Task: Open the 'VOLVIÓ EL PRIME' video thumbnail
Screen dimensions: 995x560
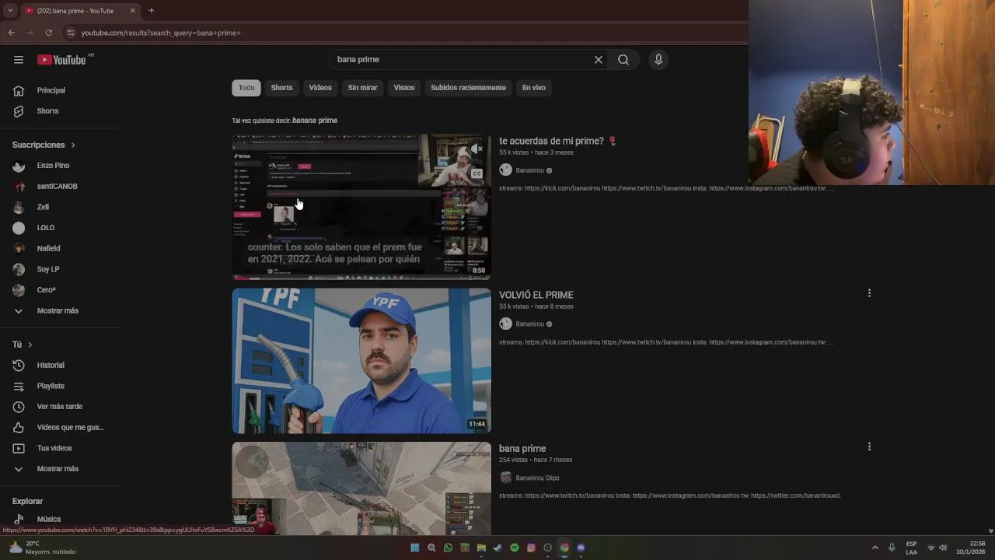Action: 361,361
